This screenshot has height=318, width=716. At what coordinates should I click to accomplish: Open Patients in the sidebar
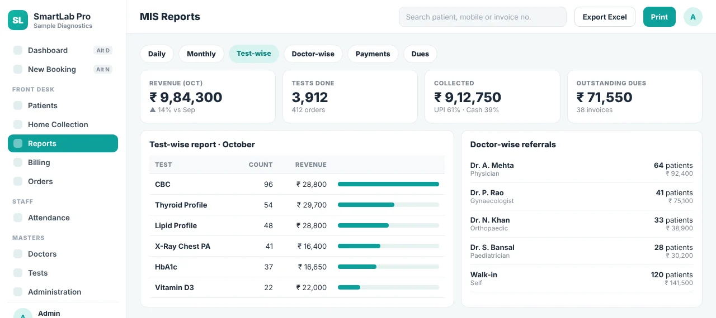63,105
